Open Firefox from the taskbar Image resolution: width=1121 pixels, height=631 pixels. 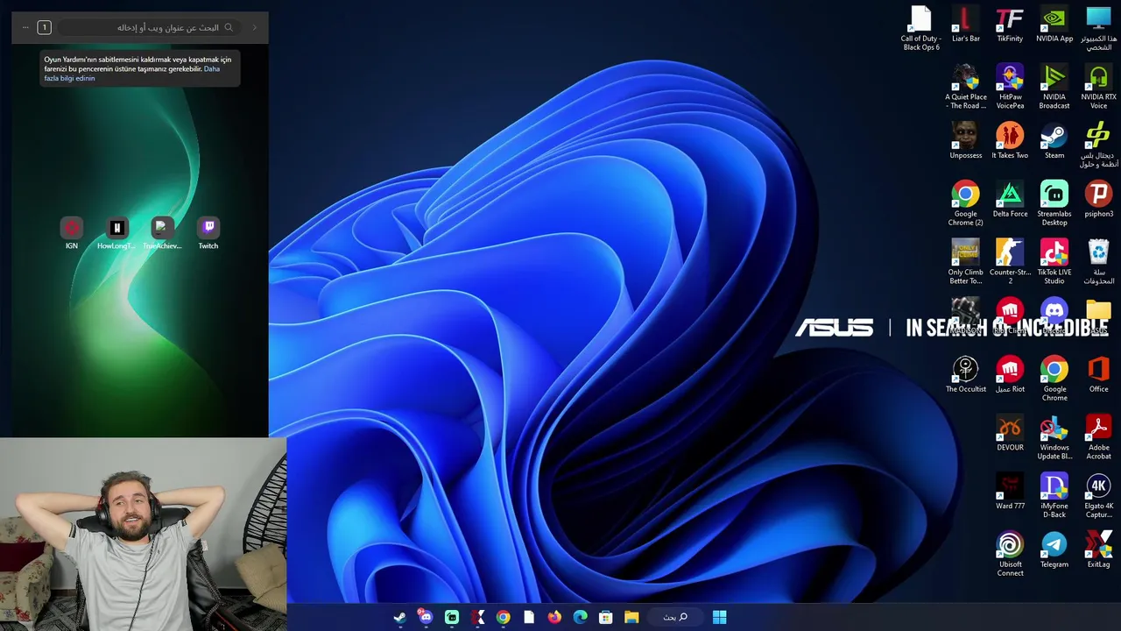tap(554, 617)
